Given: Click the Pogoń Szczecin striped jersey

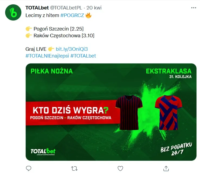Looking at the screenshot, I should coord(129,113).
